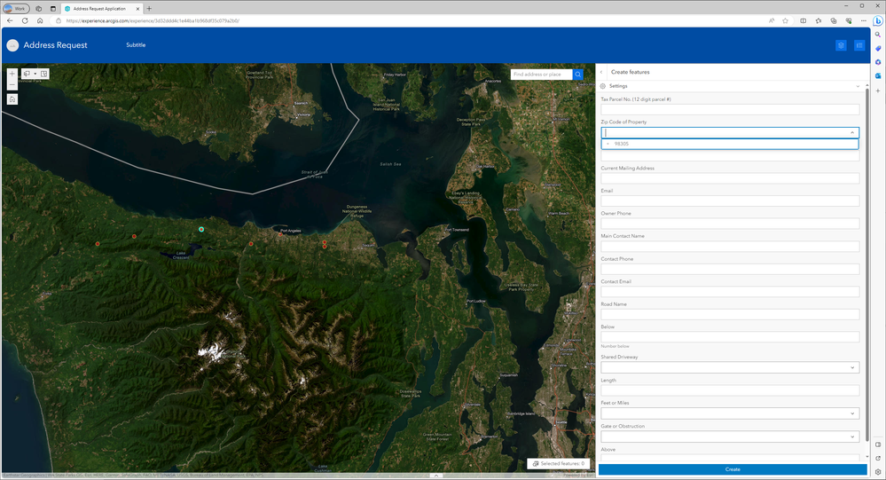
Task: Open the Gate or Obstruction dropdown
Action: (730, 437)
